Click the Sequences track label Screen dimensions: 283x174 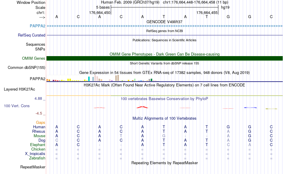(x=35, y=44)
